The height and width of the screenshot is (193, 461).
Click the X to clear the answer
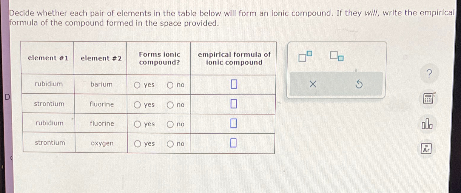click(x=312, y=84)
